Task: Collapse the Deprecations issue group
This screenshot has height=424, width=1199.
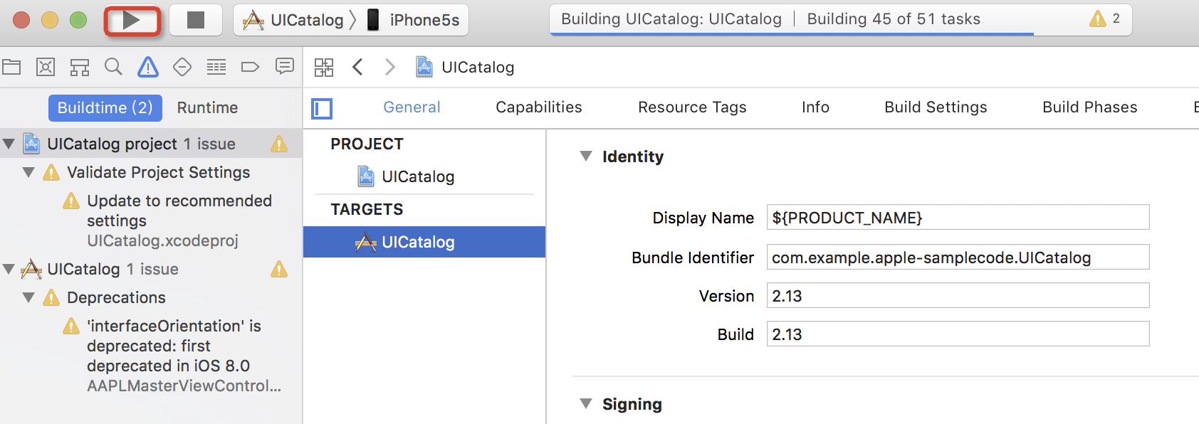Action: tap(28, 297)
